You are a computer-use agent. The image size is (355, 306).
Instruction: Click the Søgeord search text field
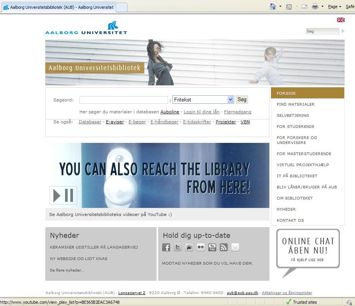pyautogui.click(x=124, y=100)
